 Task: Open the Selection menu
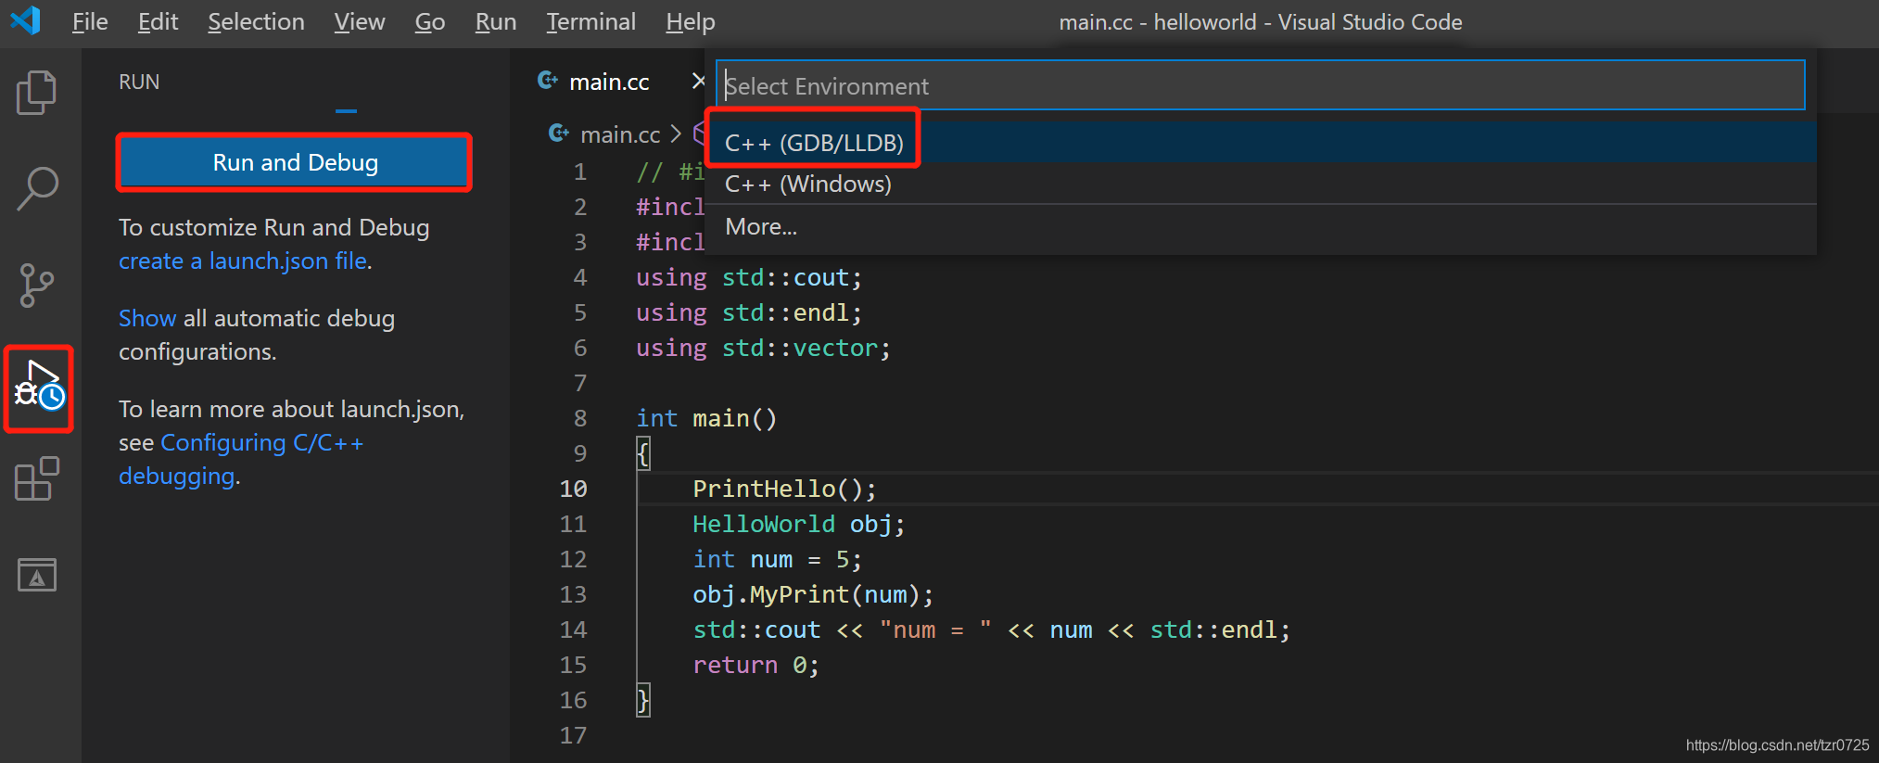[x=256, y=21]
